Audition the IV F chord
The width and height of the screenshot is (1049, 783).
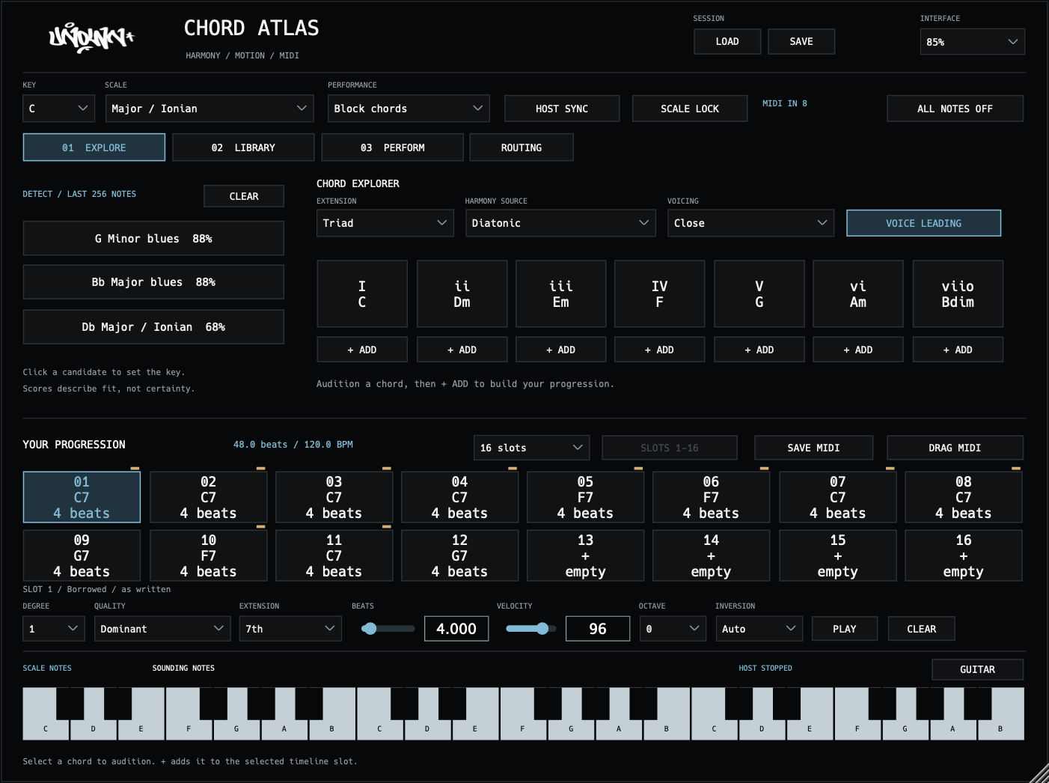(x=659, y=294)
